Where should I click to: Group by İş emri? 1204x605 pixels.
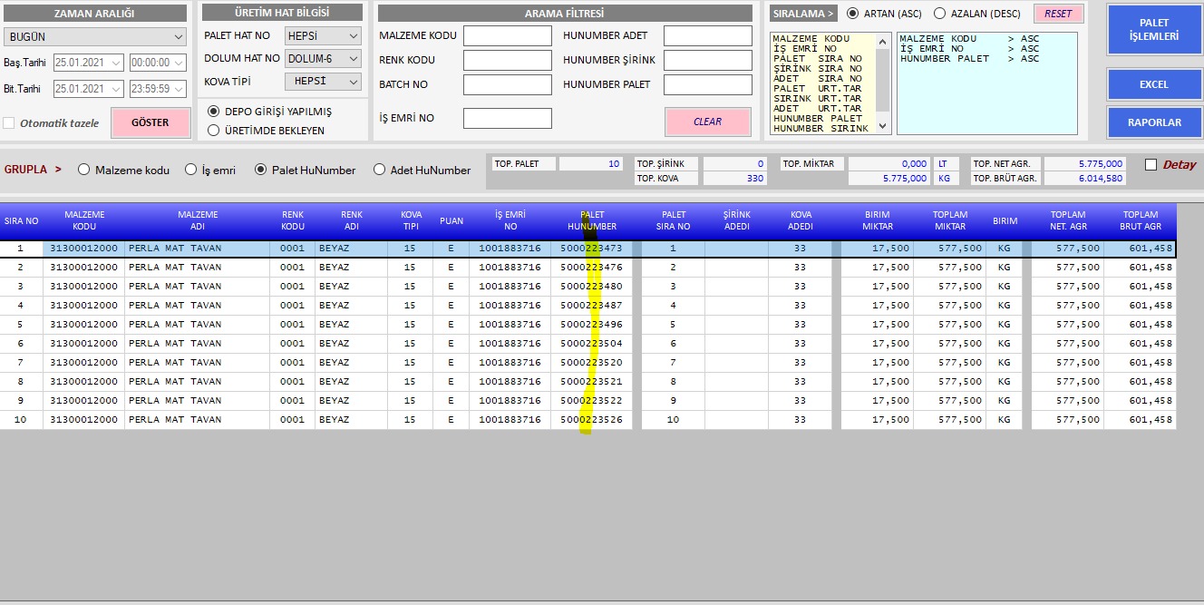(190, 170)
